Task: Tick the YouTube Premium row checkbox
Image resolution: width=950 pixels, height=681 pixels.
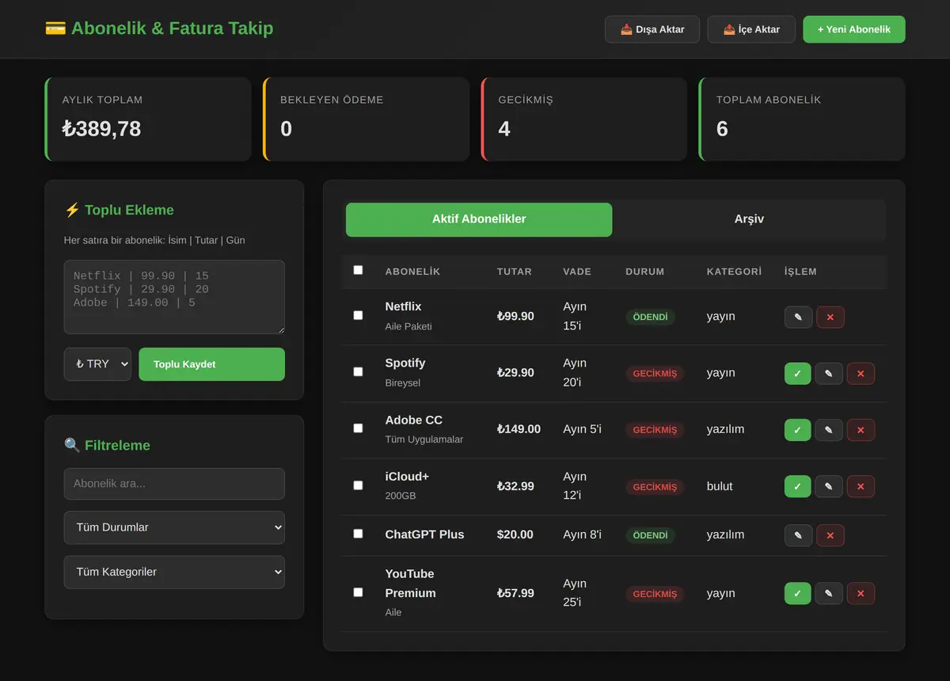Action: point(358,592)
